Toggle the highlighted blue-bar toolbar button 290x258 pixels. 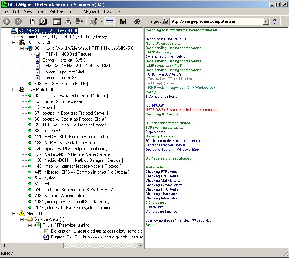click(109, 21)
